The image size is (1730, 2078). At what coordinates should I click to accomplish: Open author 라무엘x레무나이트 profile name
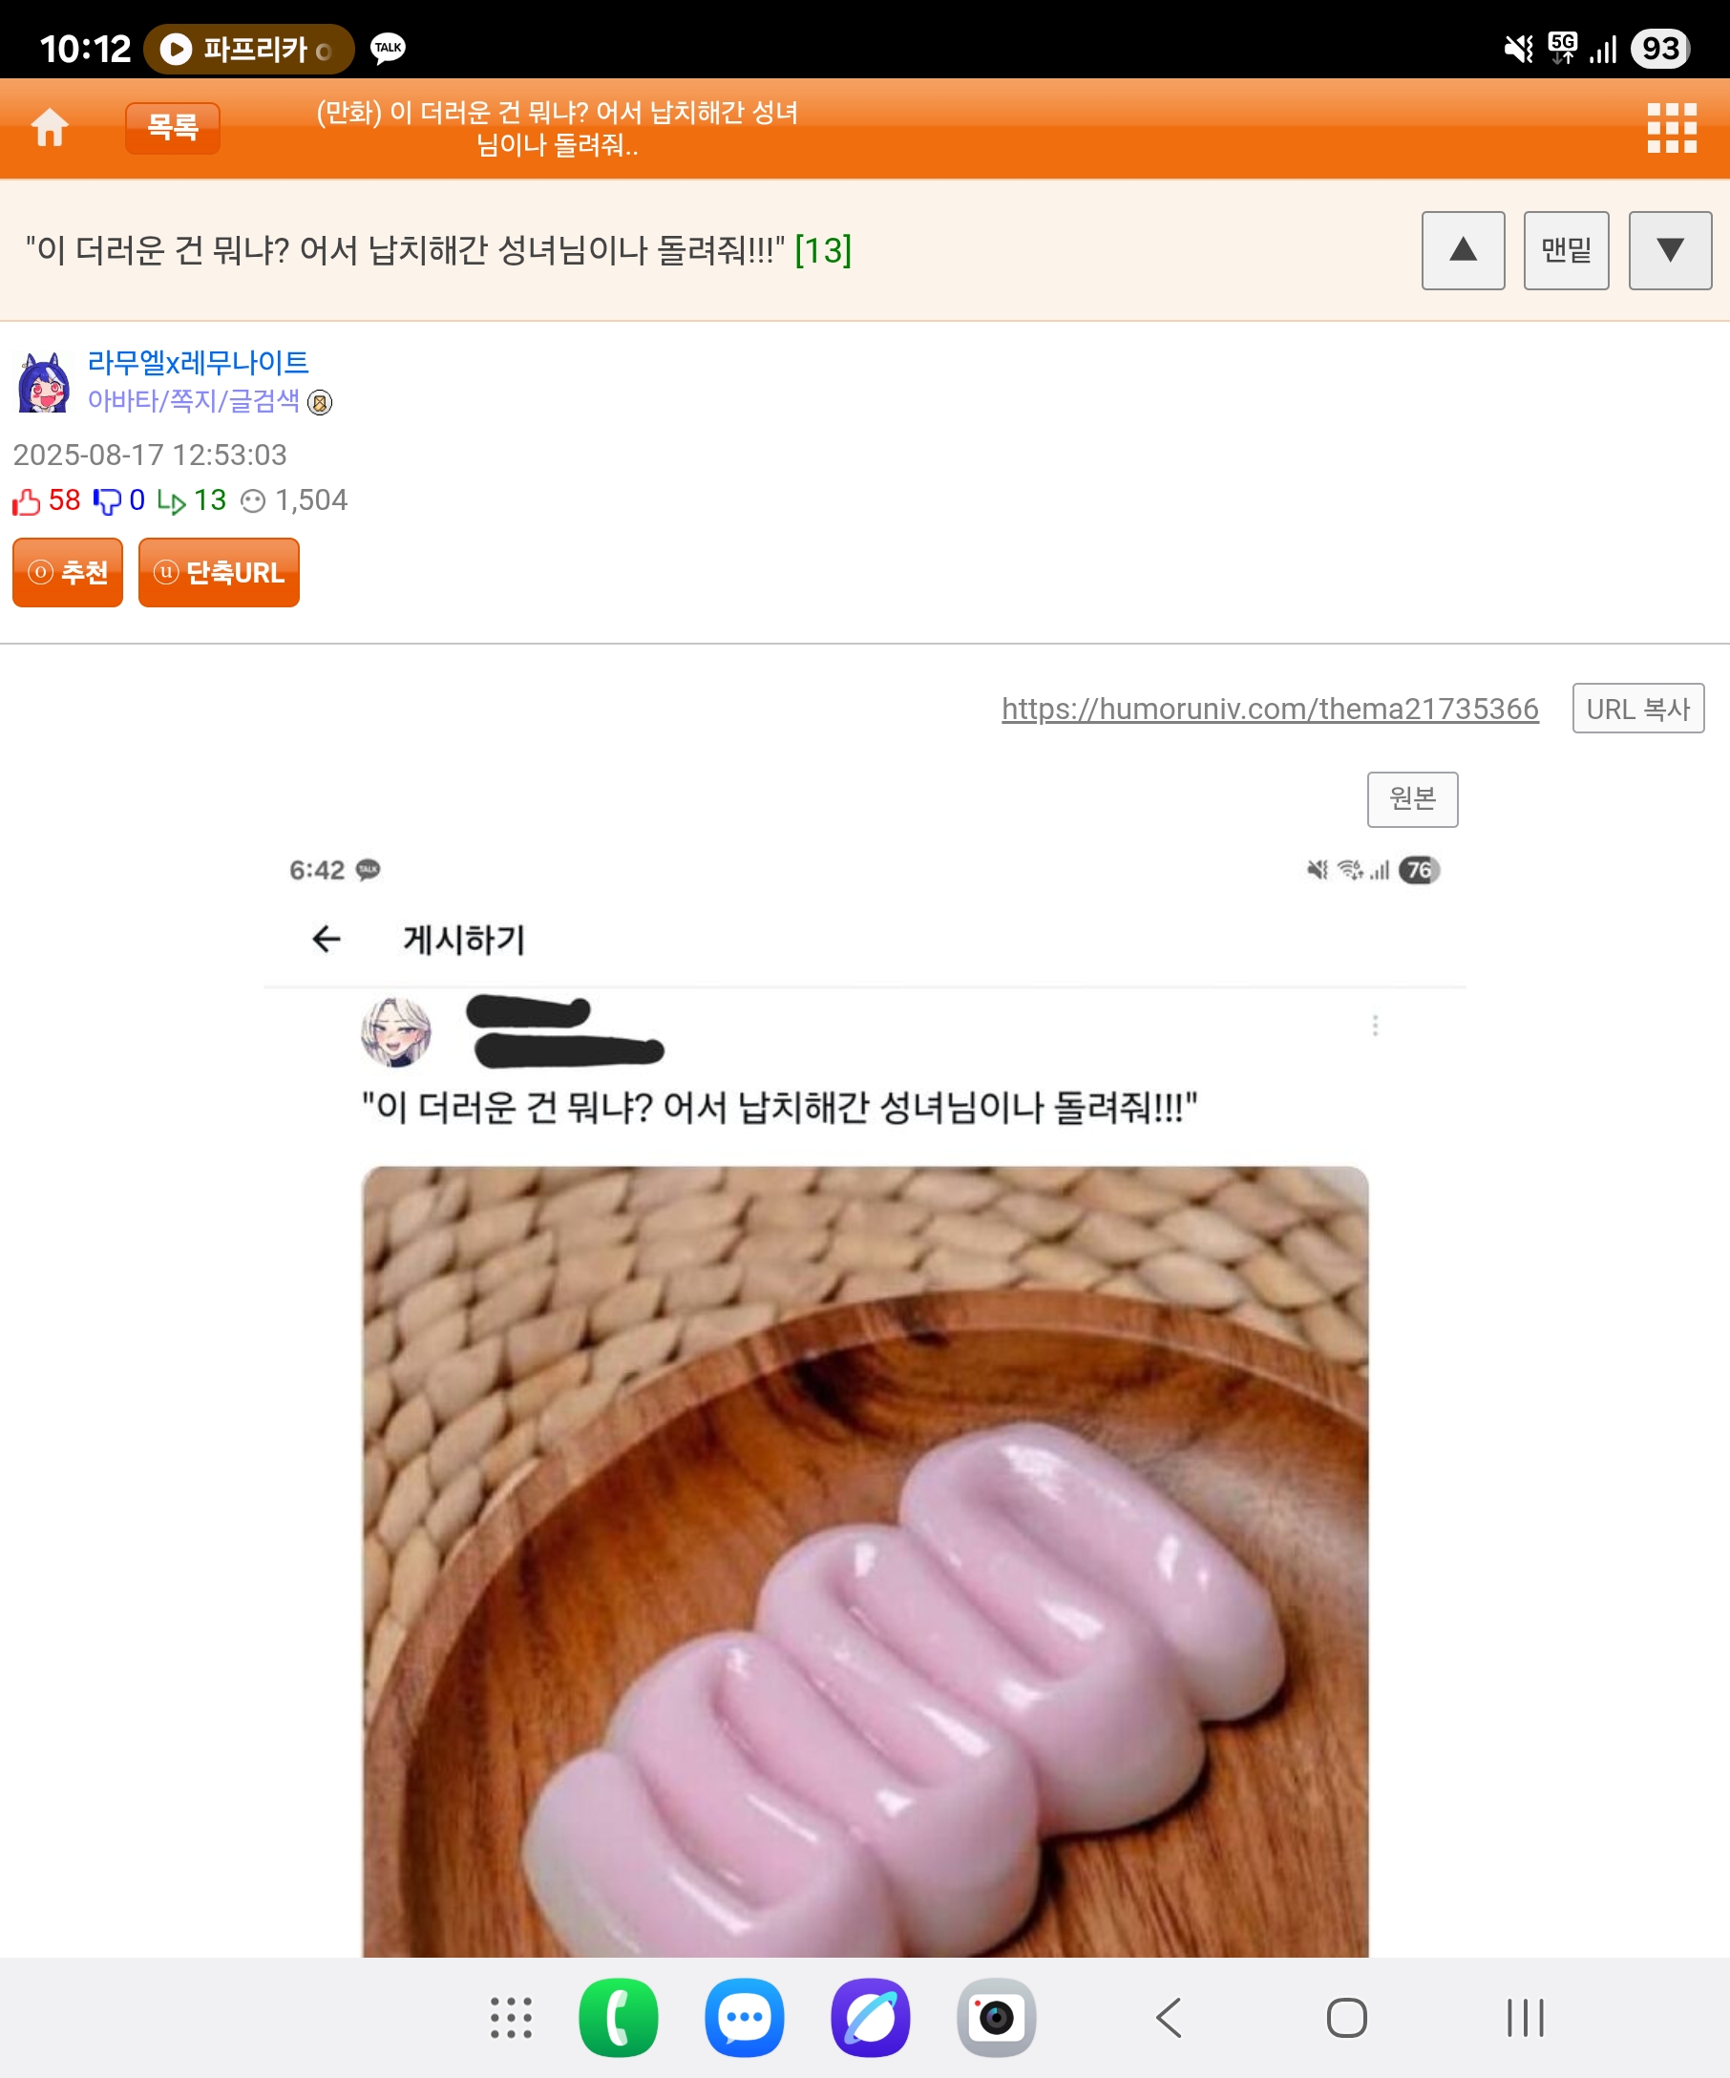pyautogui.click(x=198, y=362)
